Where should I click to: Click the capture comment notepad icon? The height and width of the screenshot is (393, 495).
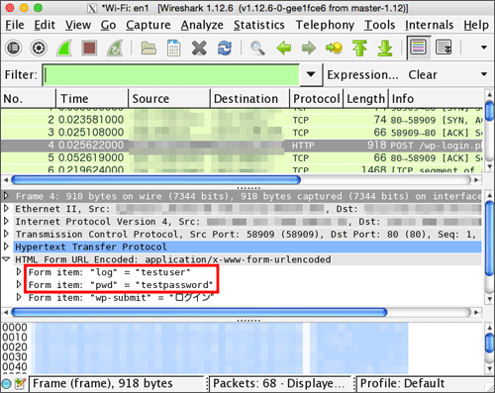[x=20, y=384]
